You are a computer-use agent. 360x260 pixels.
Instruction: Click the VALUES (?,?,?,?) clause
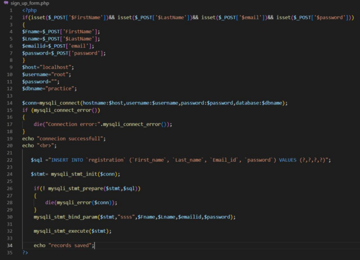pos(303,160)
